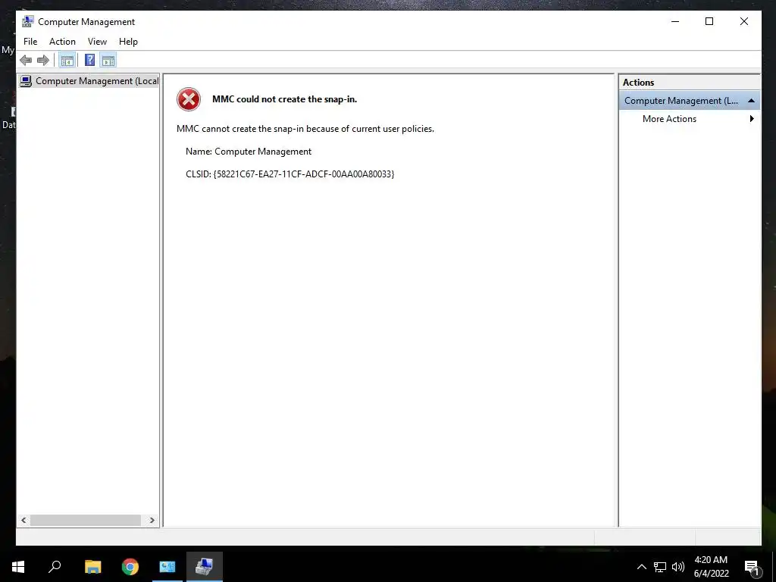Screen dimensions: 776x582
Task: Launch Google Chrome from the taskbar
Action: click(130, 567)
